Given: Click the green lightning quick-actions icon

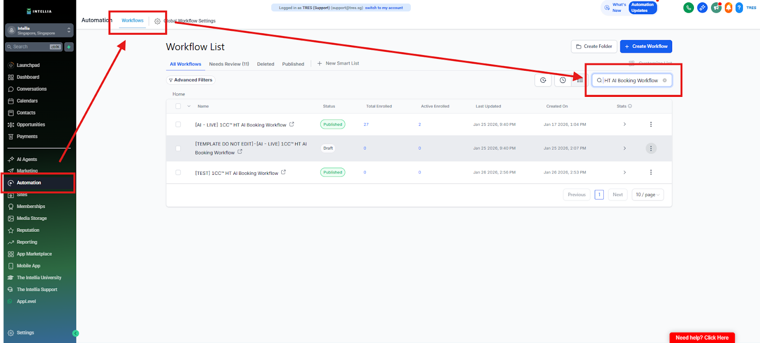Looking at the screenshot, I should click(69, 47).
